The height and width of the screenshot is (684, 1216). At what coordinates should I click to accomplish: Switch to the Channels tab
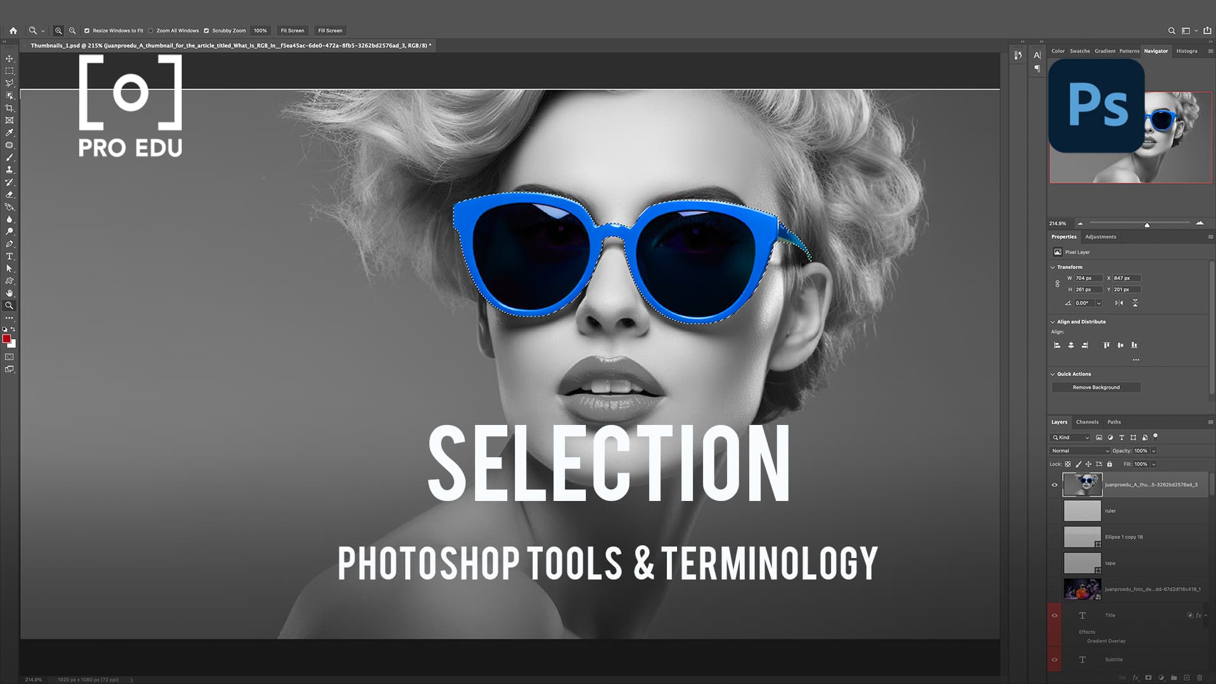[1087, 421]
